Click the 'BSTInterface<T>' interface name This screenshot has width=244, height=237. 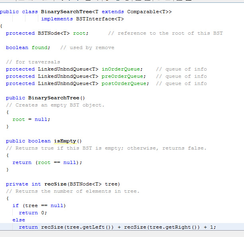pyautogui.click(x=100, y=19)
